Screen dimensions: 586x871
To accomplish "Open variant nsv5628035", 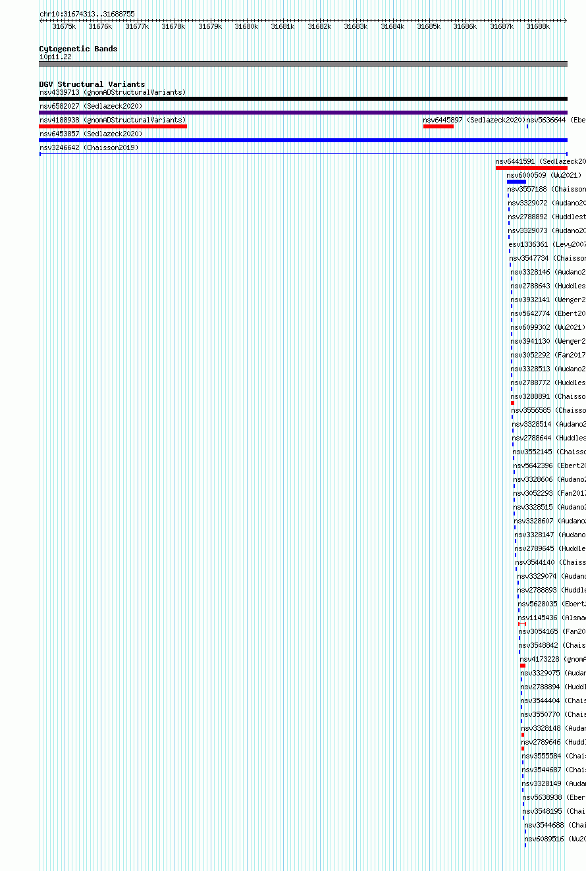I will point(552,604).
